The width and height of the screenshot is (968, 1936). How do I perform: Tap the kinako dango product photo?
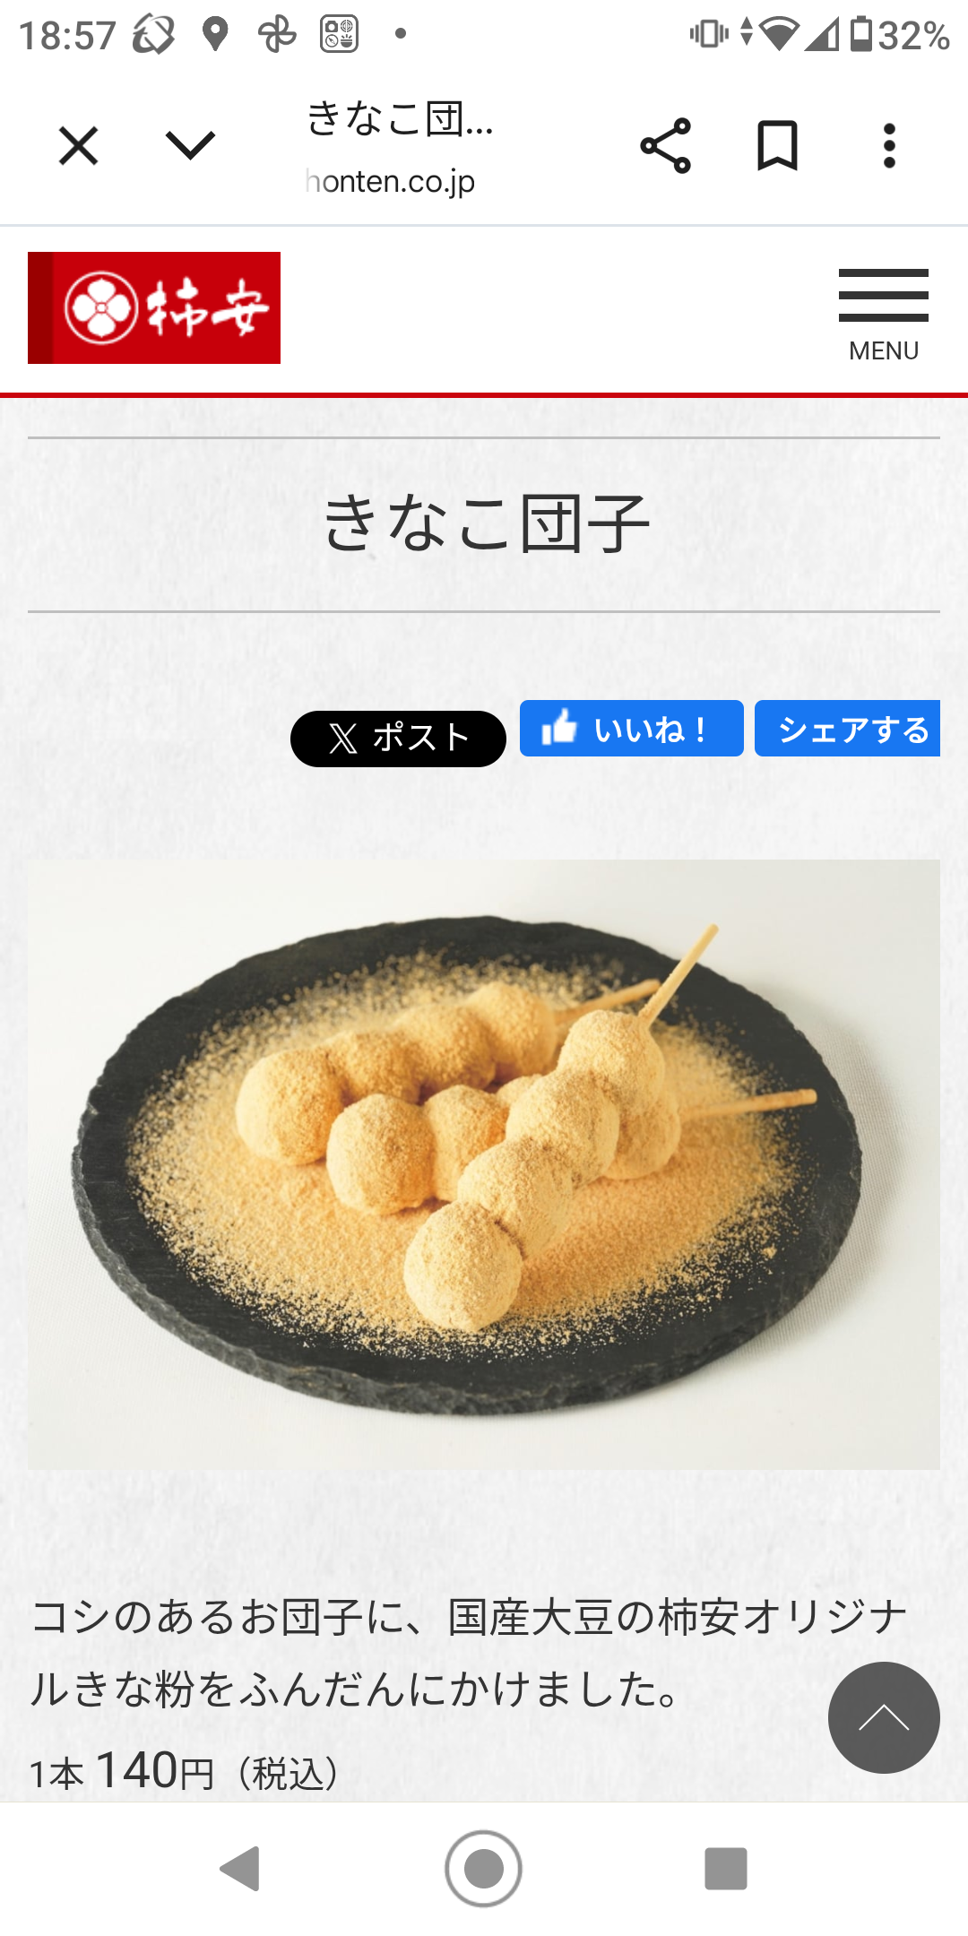click(484, 1164)
